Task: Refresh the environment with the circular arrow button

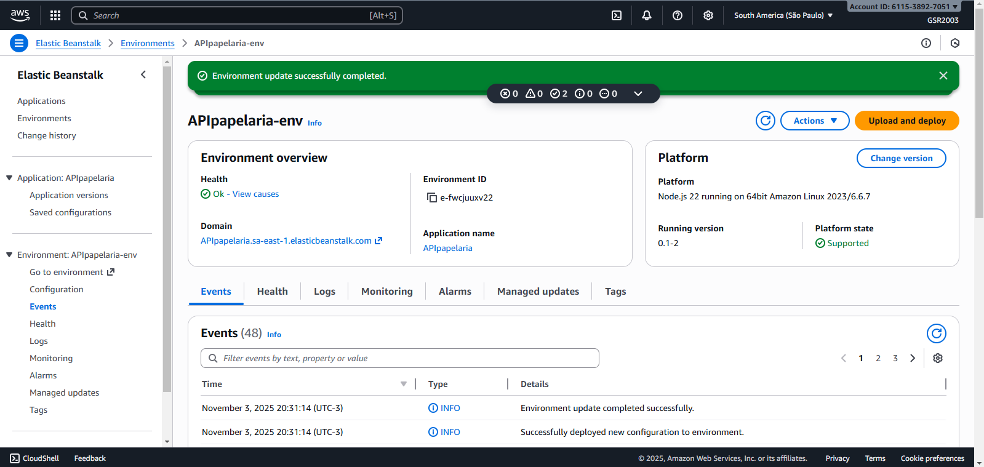Action: point(766,121)
